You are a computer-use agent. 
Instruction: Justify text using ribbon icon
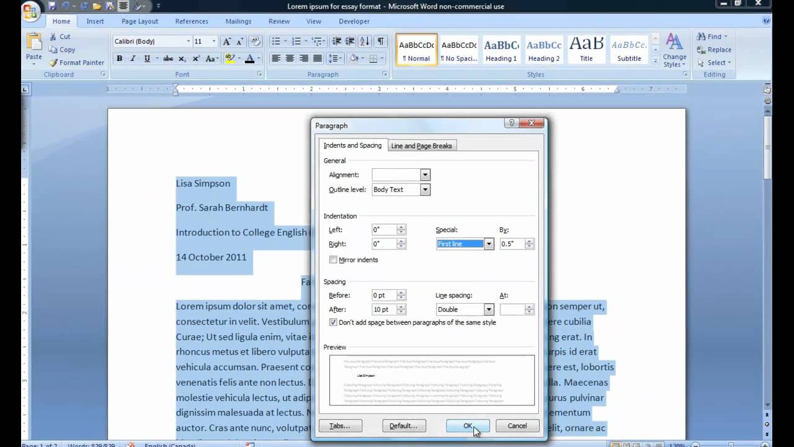318,59
